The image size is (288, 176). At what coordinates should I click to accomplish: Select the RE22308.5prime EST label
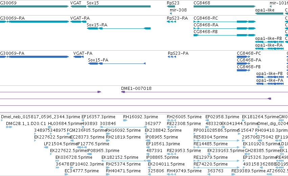(184, 124)
